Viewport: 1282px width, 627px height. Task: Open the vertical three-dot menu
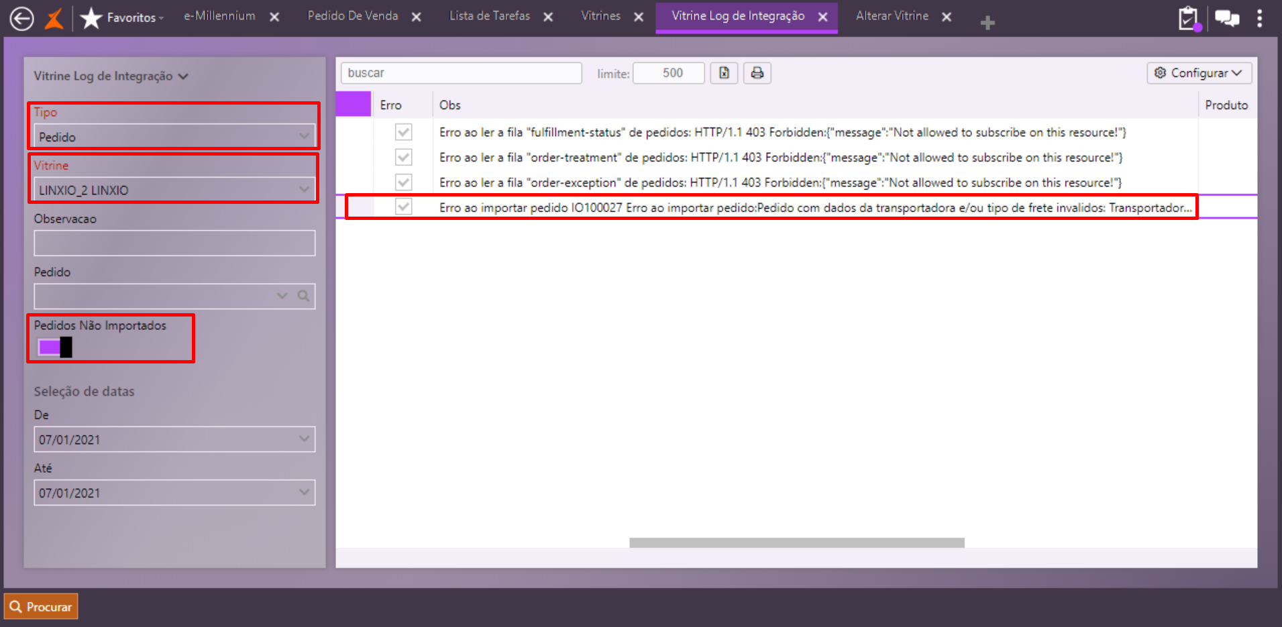[x=1260, y=18]
